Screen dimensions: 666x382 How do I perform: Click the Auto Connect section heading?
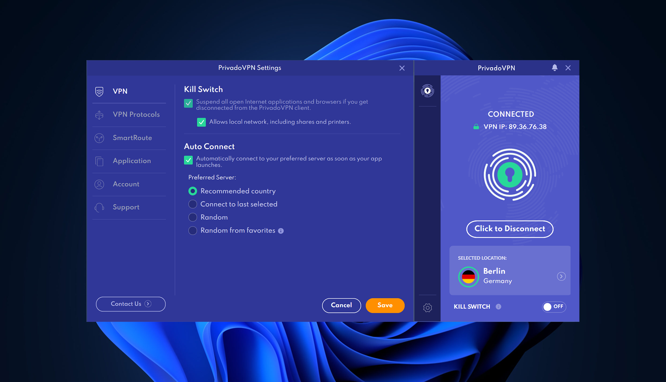point(209,146)
